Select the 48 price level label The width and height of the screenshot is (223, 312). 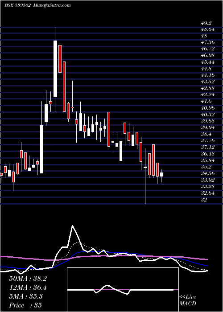(x=204, y=36)
